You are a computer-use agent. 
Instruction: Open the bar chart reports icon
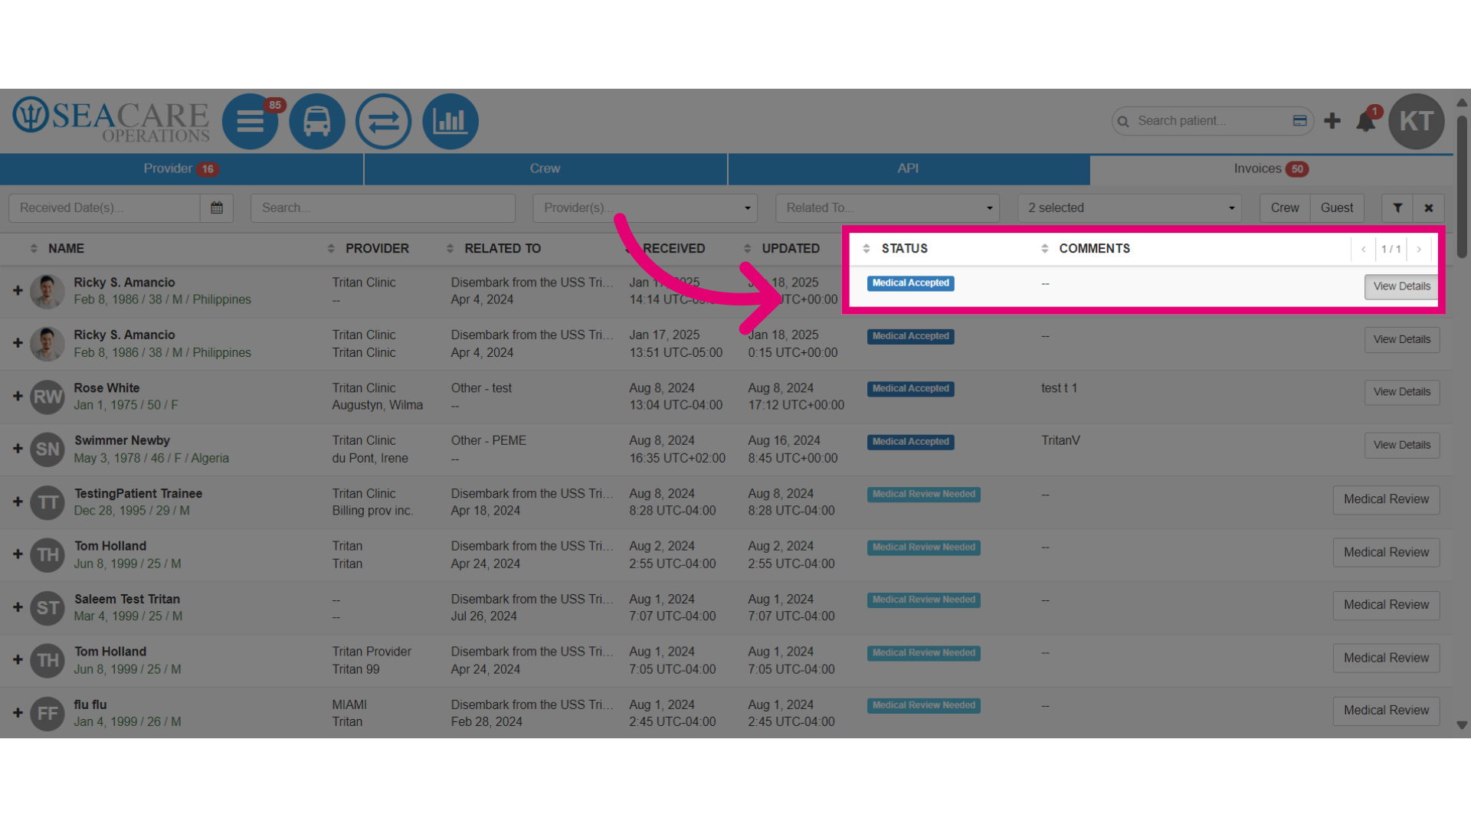tap(450, 121)
